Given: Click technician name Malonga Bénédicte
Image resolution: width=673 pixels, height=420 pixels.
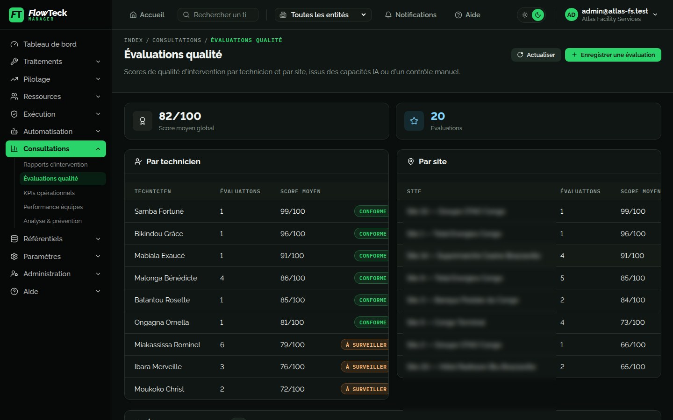Looking at the screenshot, I should point(165,278).
